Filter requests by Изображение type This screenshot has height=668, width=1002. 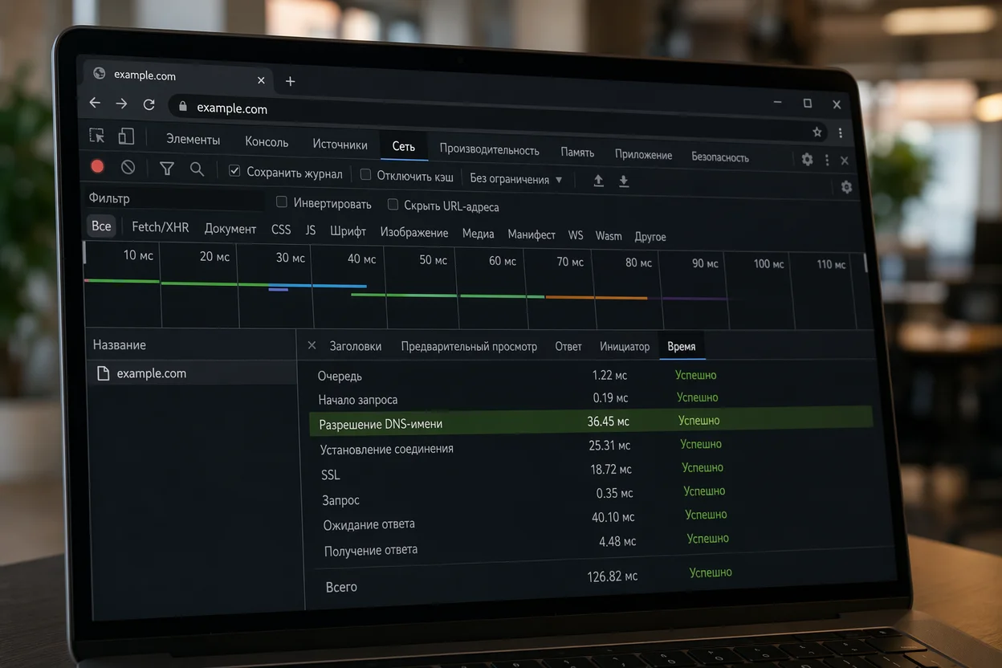[x=414, y=233]
